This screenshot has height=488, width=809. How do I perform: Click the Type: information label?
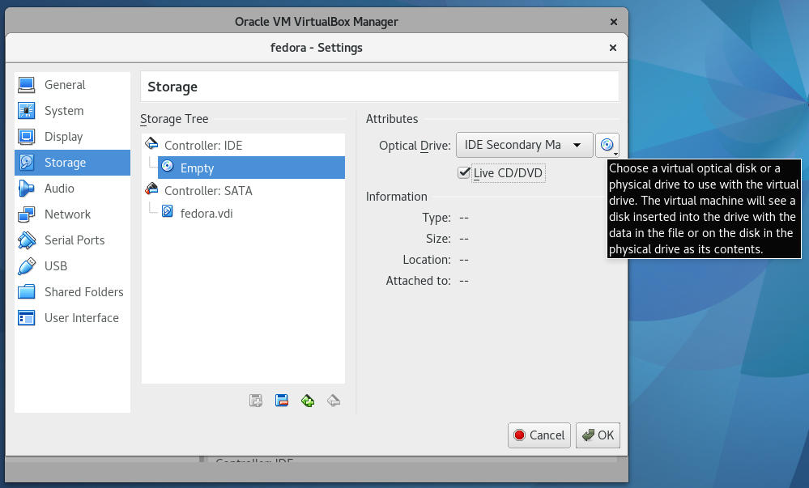coord(436,218)
